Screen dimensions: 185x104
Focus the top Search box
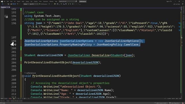click(68, 1)
